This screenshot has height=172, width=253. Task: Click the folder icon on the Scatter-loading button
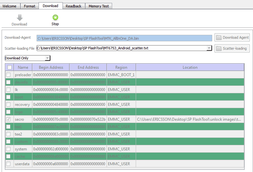point(219,48)
